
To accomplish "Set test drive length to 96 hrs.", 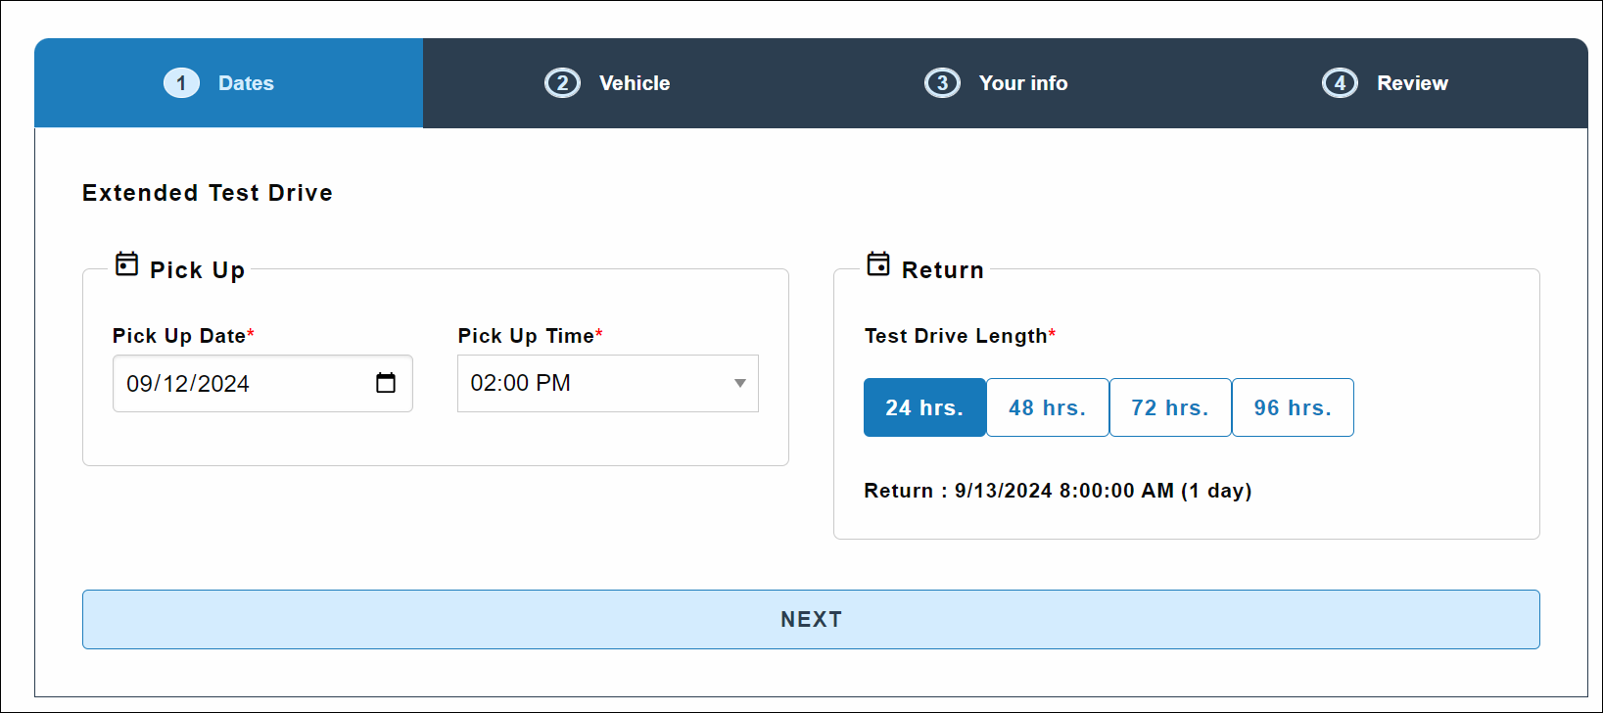I will 1293,407.
